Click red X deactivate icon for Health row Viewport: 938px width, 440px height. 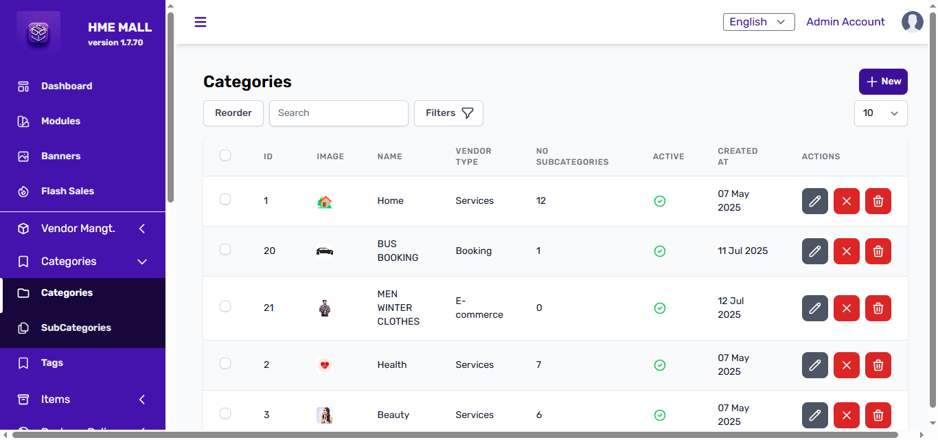tap(846, 365)
